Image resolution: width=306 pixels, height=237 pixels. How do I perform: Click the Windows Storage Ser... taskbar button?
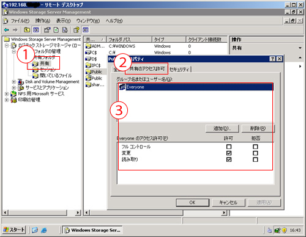(x=92, y=230)
